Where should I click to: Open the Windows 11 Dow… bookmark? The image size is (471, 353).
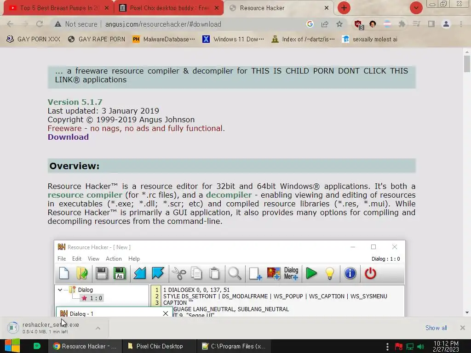pyautogui.click(x=233, y=40)
